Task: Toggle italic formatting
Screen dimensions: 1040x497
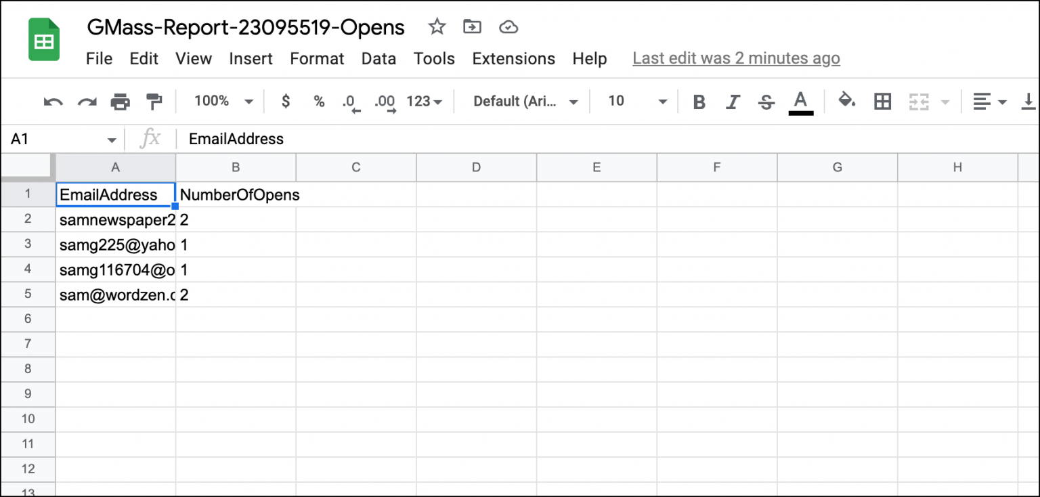Action: pos(732,101)
